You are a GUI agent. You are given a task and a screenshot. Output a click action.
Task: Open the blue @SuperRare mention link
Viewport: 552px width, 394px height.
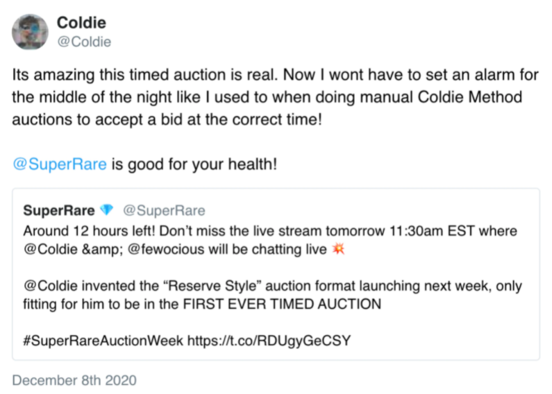point(60,165)
